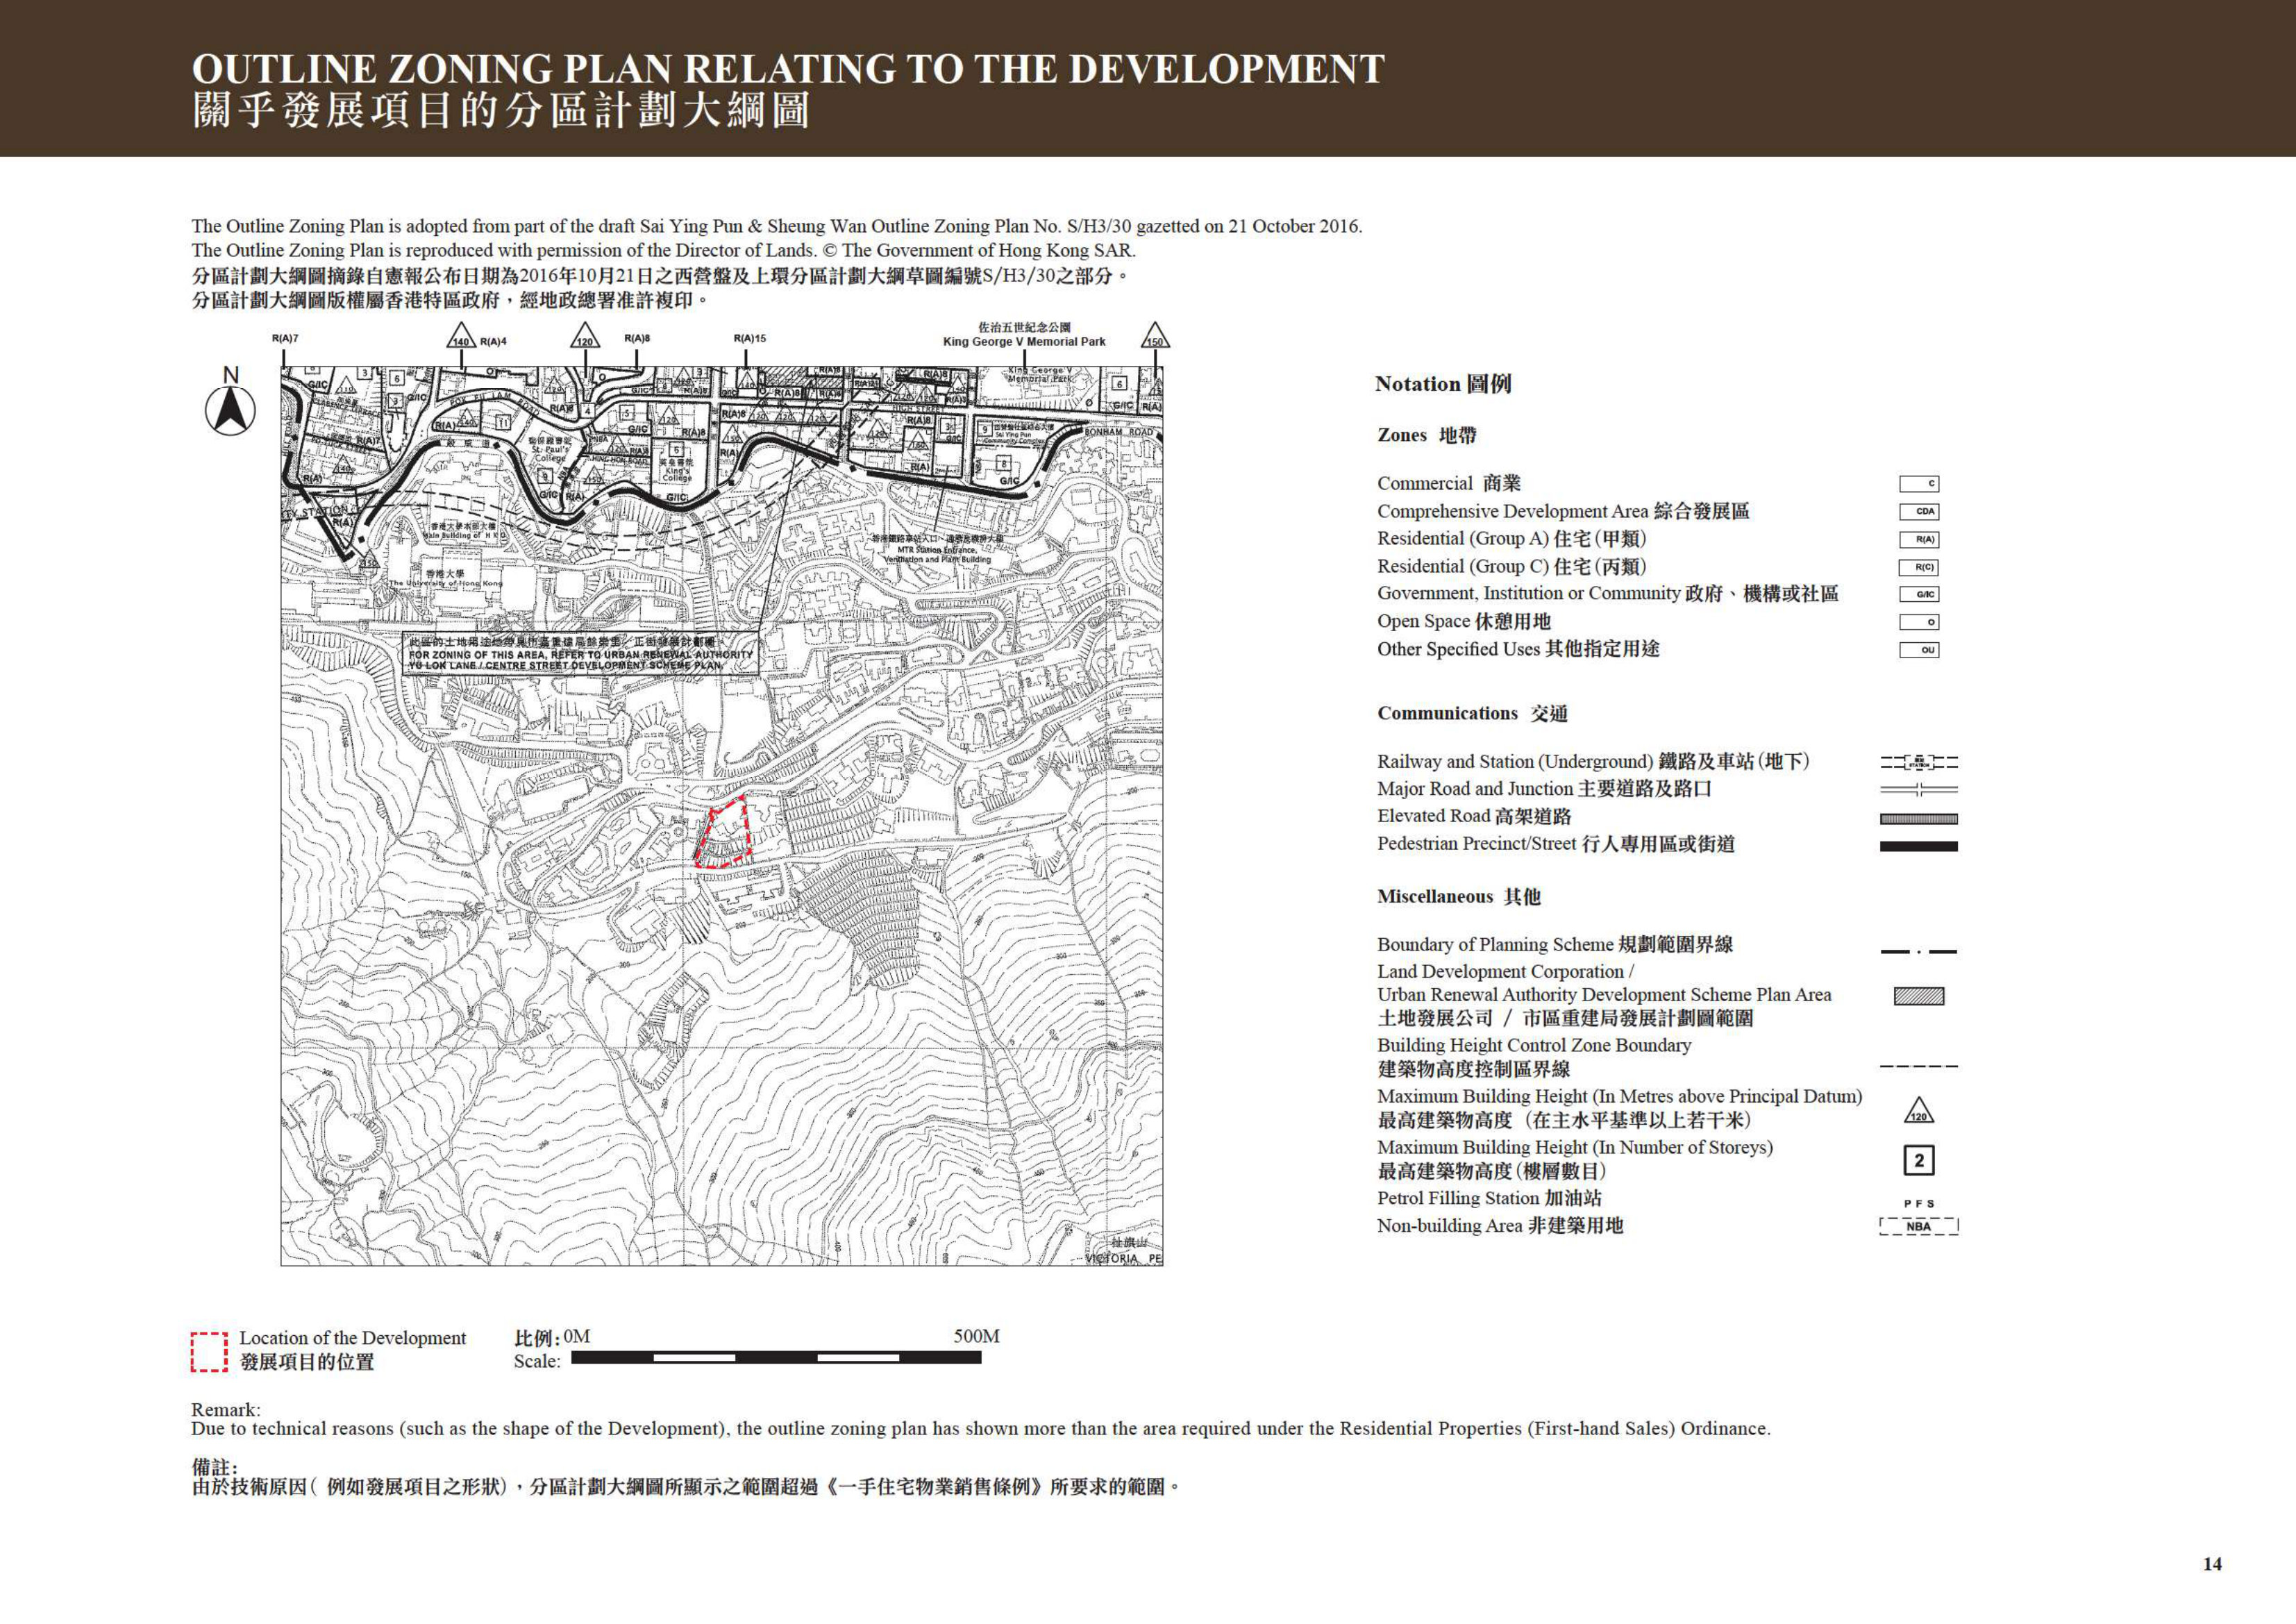Click the 150 triangle above map corner

1155,336
